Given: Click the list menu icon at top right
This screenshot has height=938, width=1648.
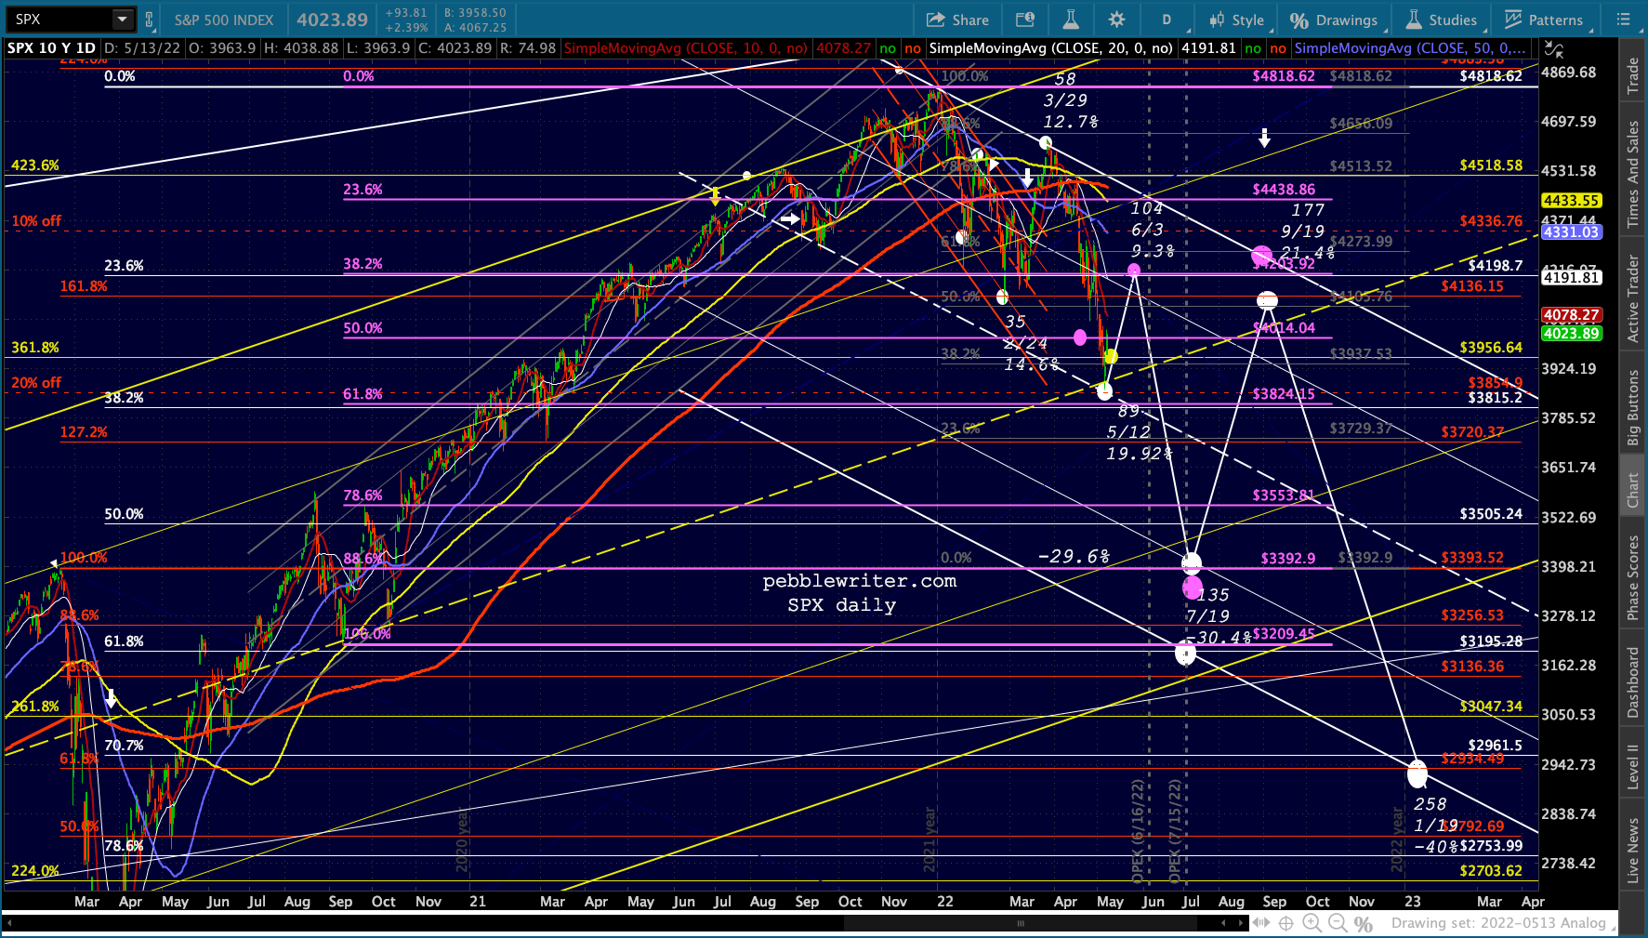Looking at the screenshot, I should (1624, 20).
